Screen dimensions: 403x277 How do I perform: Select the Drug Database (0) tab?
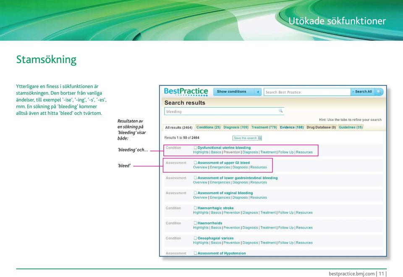click(321, 127)
